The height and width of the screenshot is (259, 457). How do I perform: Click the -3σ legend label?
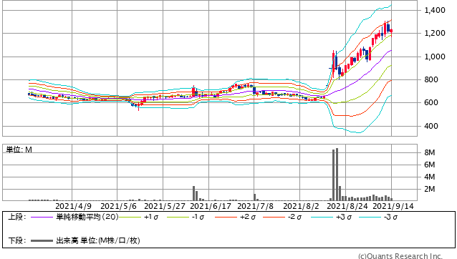click(x=391, y=217)
